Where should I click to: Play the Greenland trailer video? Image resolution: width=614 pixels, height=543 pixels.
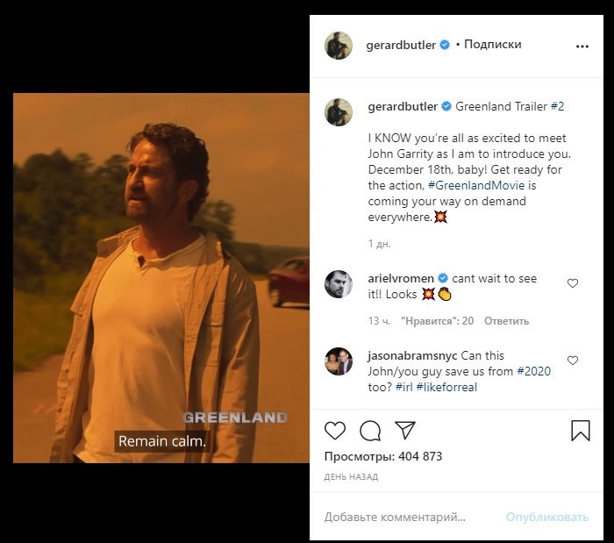pyautogui.click(x=161, y=277)
